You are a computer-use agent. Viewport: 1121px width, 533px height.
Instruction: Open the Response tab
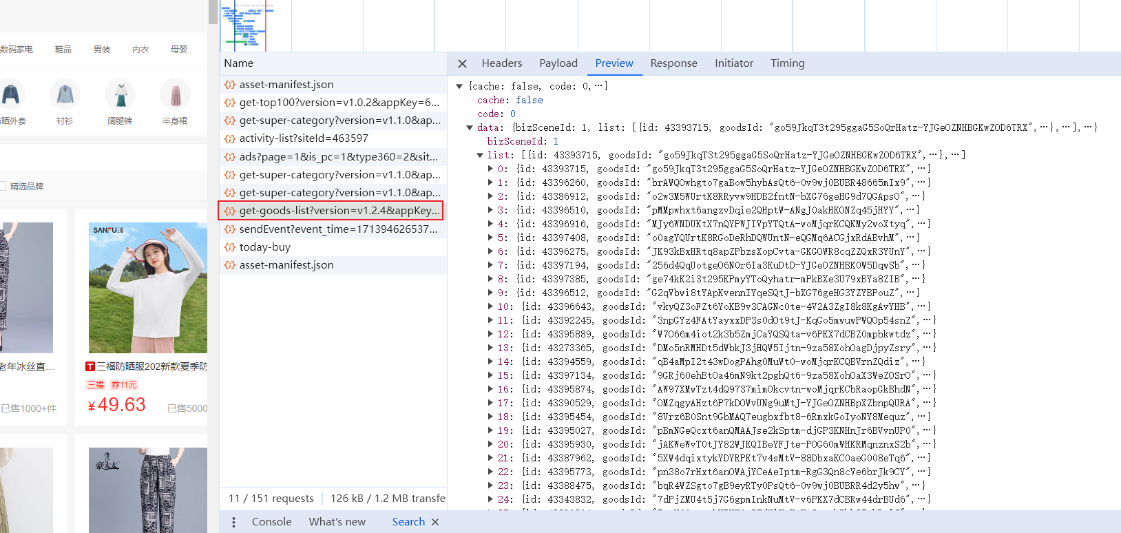(673, 63)
